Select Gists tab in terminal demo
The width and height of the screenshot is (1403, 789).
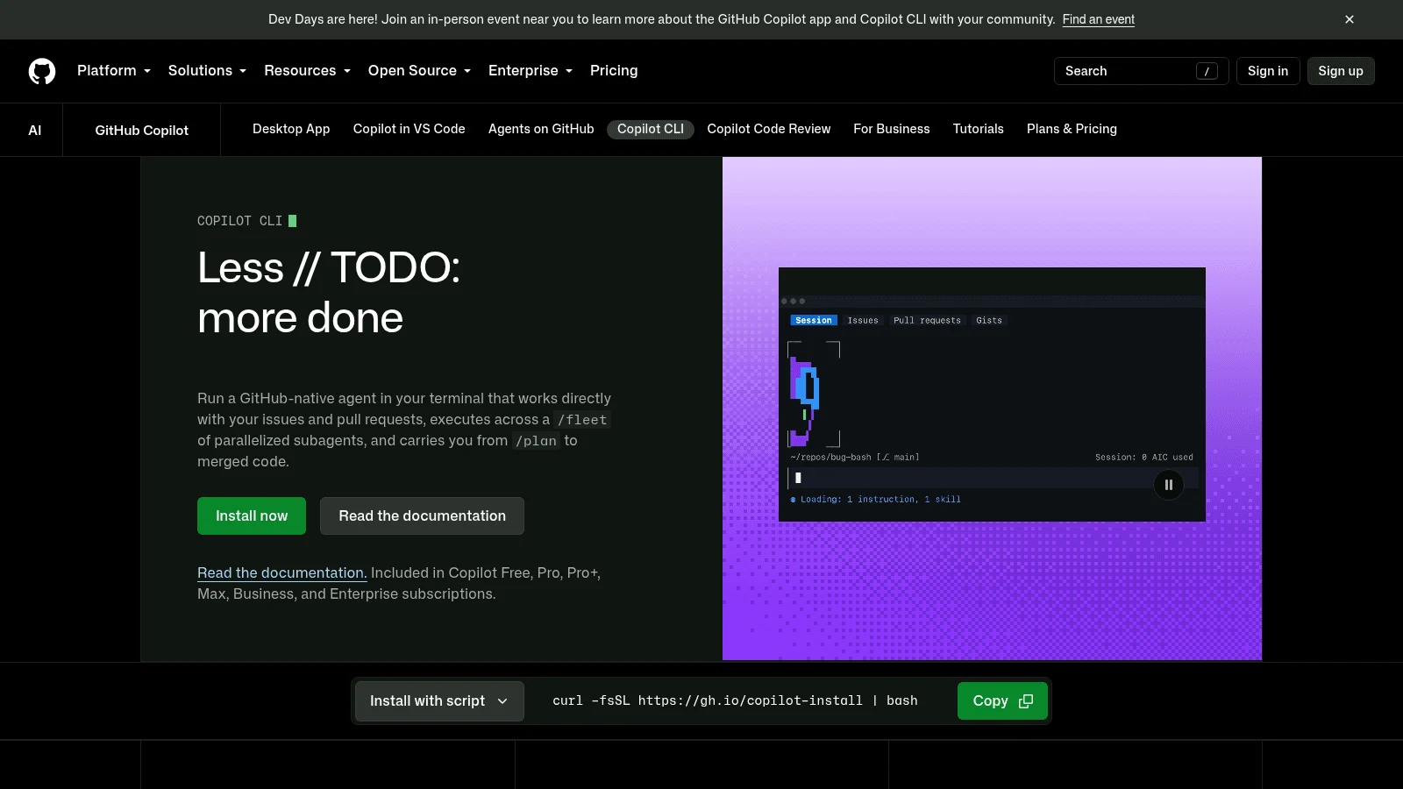point(989,321)
